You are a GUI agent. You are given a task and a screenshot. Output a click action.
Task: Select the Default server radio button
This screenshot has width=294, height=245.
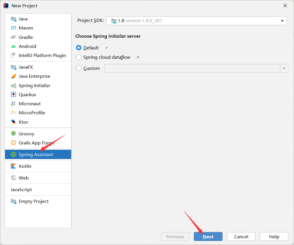point(79,48)
